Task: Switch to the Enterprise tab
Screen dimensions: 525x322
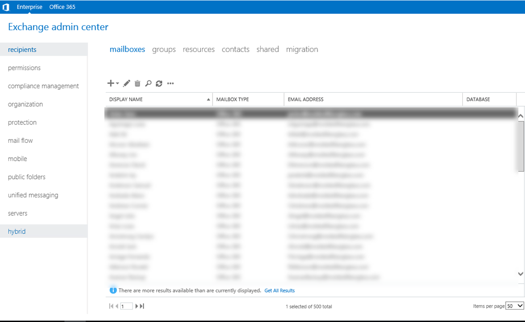Action: (29, 6)
